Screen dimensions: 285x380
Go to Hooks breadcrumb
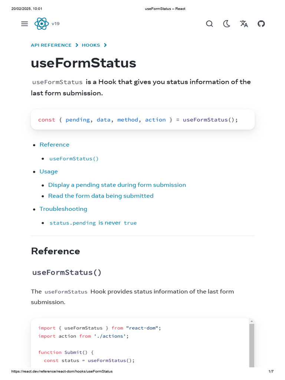91,45
